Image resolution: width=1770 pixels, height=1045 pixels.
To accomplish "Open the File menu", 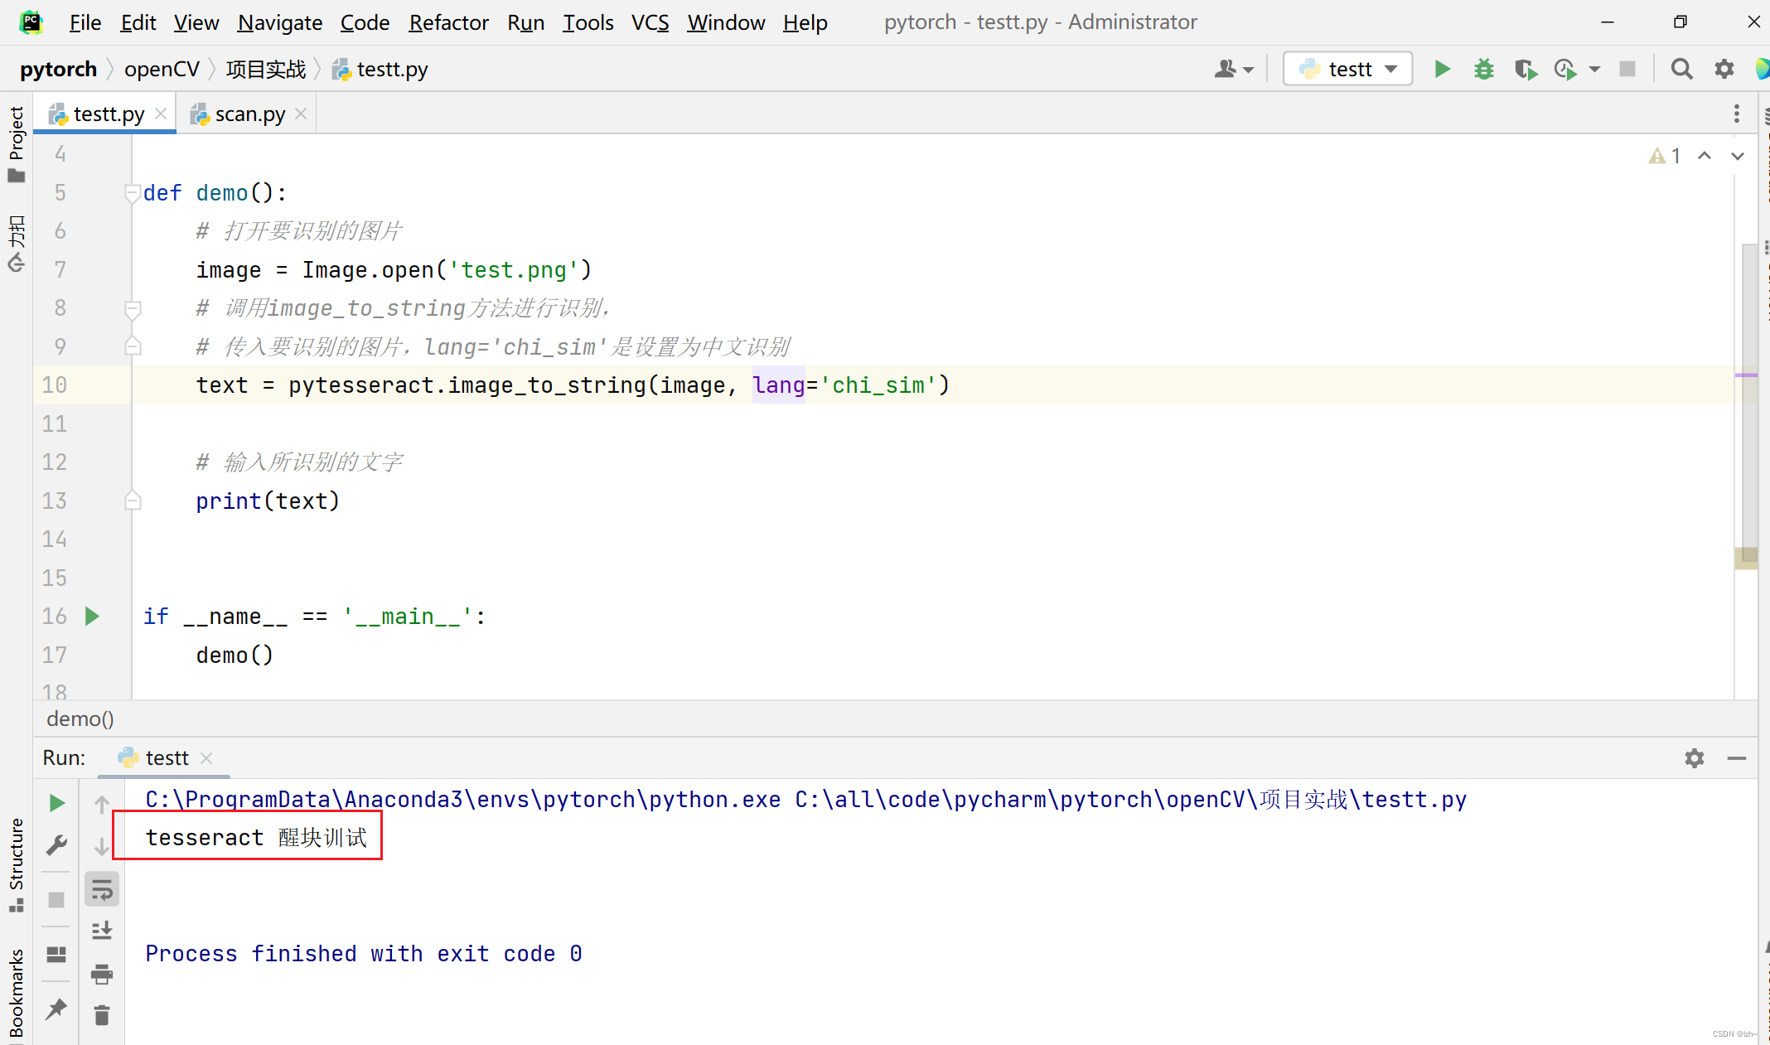I will pyautogui.click(x=85, y=22).
